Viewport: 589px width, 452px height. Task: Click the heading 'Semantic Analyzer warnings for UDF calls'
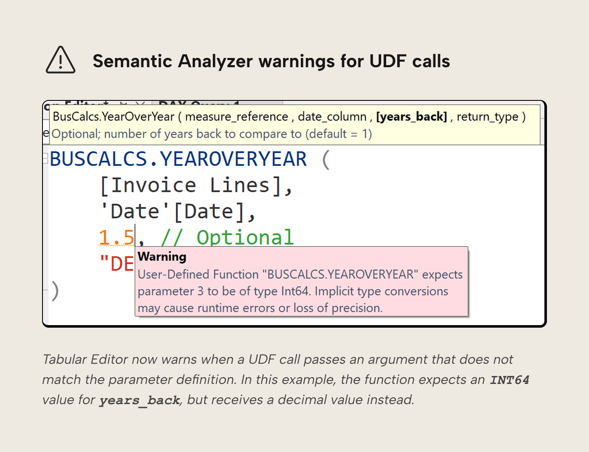click(271, 61)
